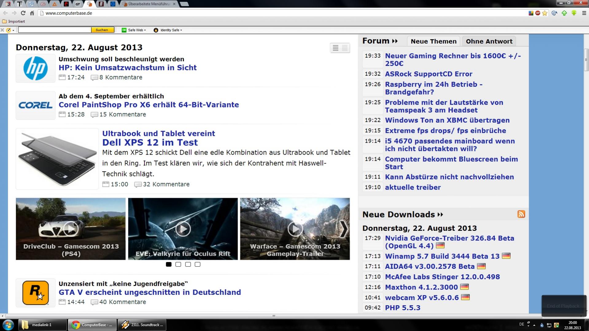Click the vertical page scrollbar thumb

point(586,60)
